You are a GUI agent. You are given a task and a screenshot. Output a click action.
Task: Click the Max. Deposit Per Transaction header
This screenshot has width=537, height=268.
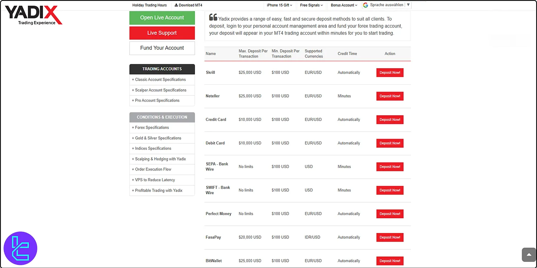[253, 54]
